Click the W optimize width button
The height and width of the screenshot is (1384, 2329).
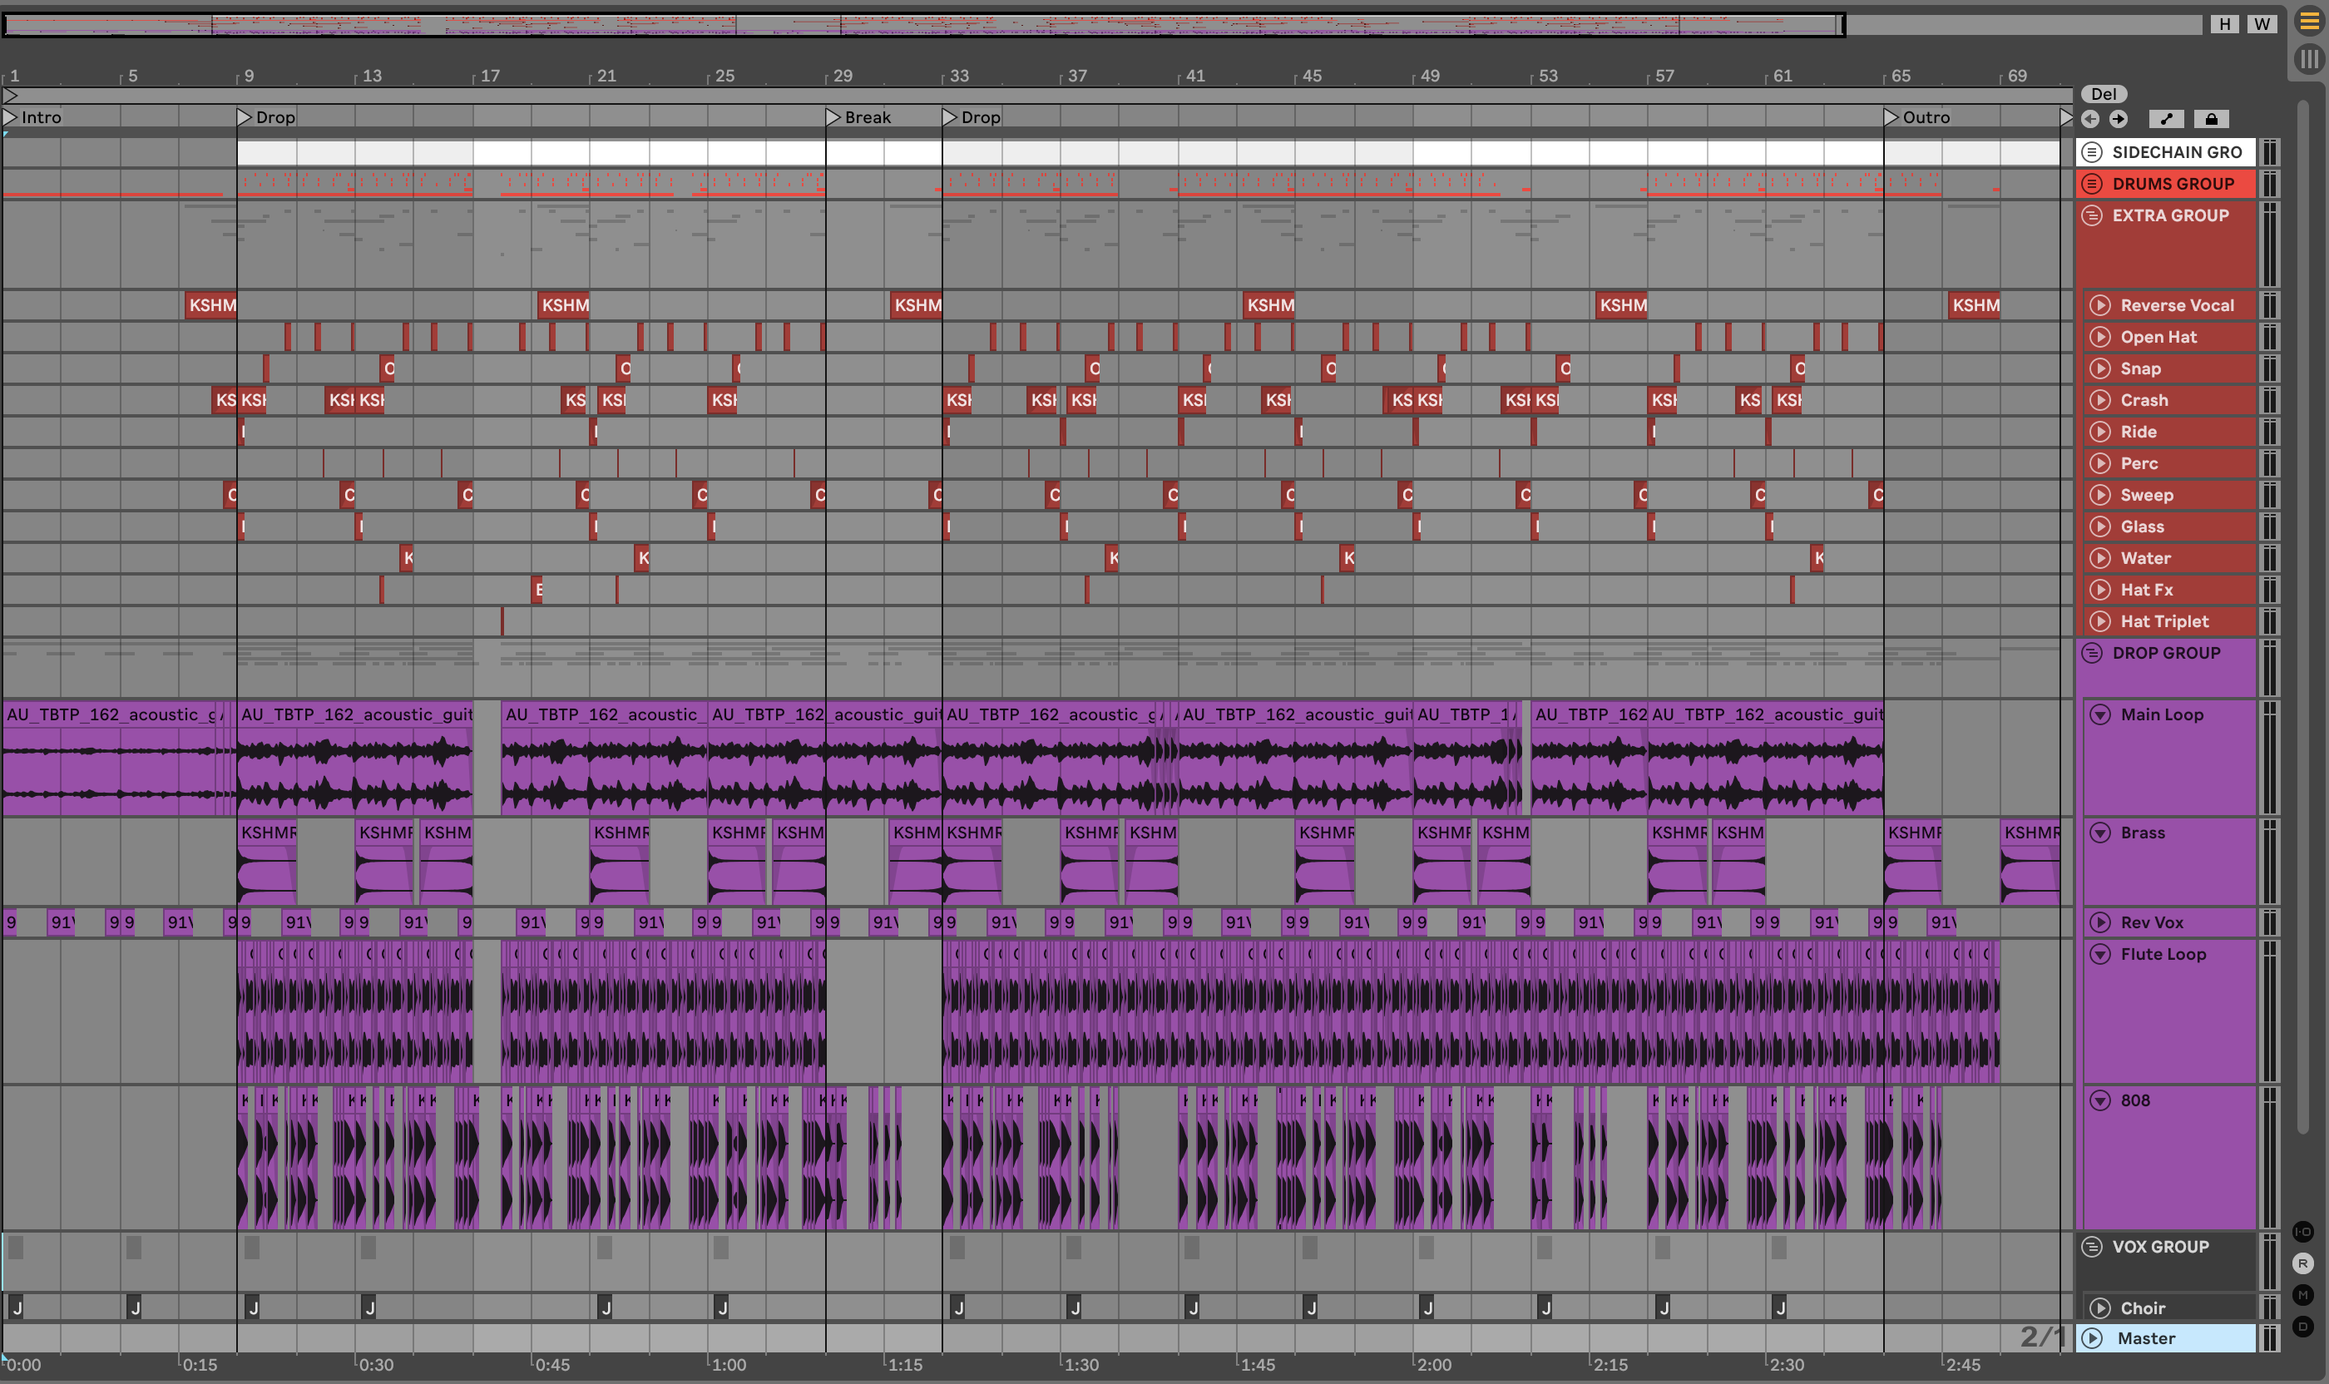pyautogui.click(x=2261, y=24)
